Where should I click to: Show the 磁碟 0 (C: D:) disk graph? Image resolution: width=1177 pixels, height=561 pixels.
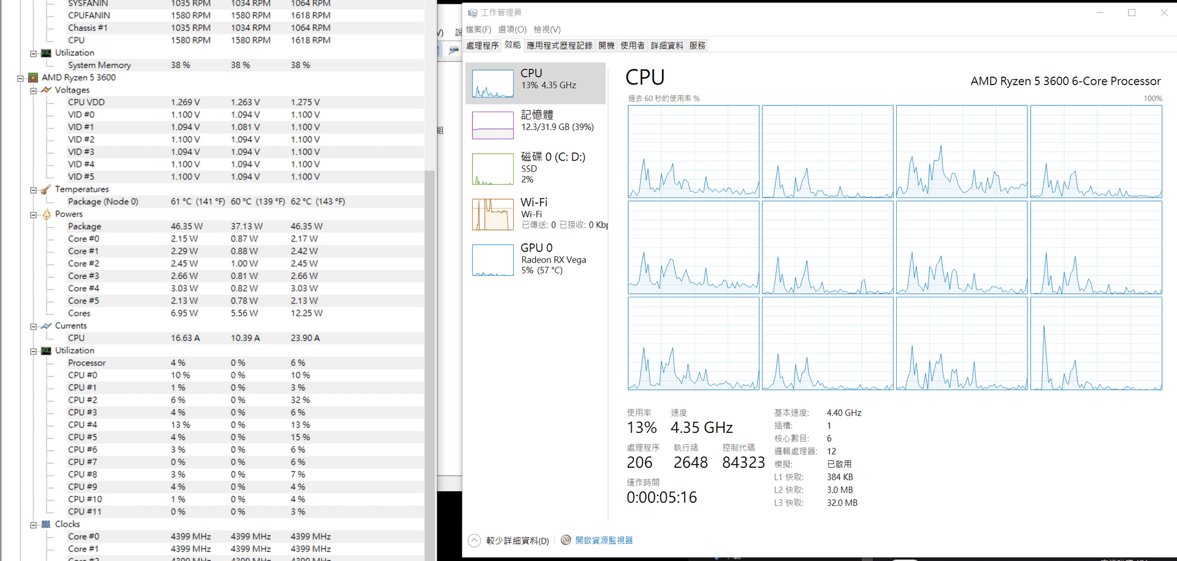[492, 169]
